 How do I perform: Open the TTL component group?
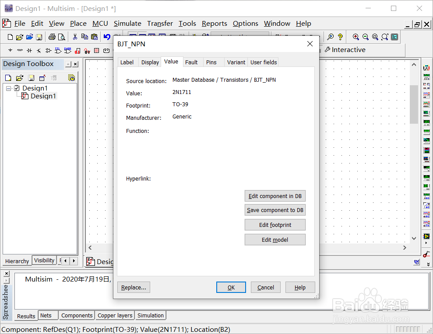click(58, 50)
